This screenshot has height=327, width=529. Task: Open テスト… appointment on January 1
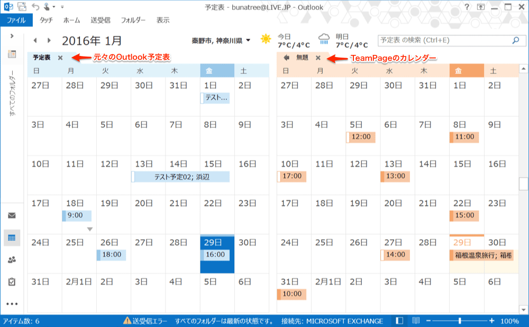point(215,98)
